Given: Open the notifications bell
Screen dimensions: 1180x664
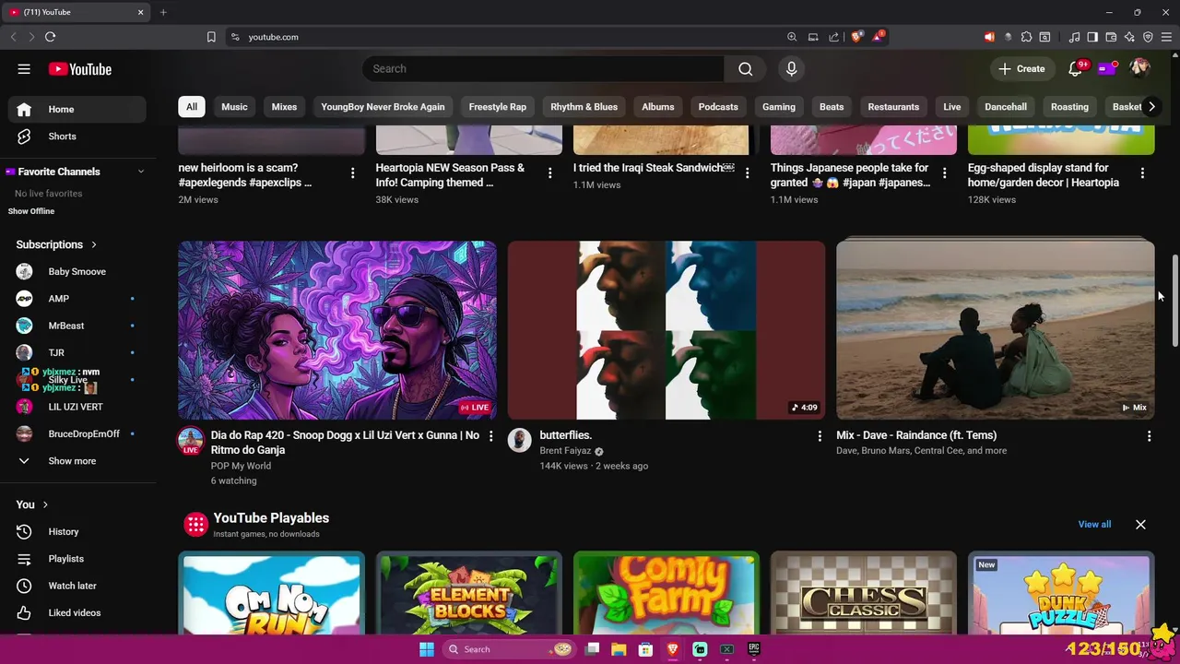Looking at the screenshot, I should click(1075, 69).
